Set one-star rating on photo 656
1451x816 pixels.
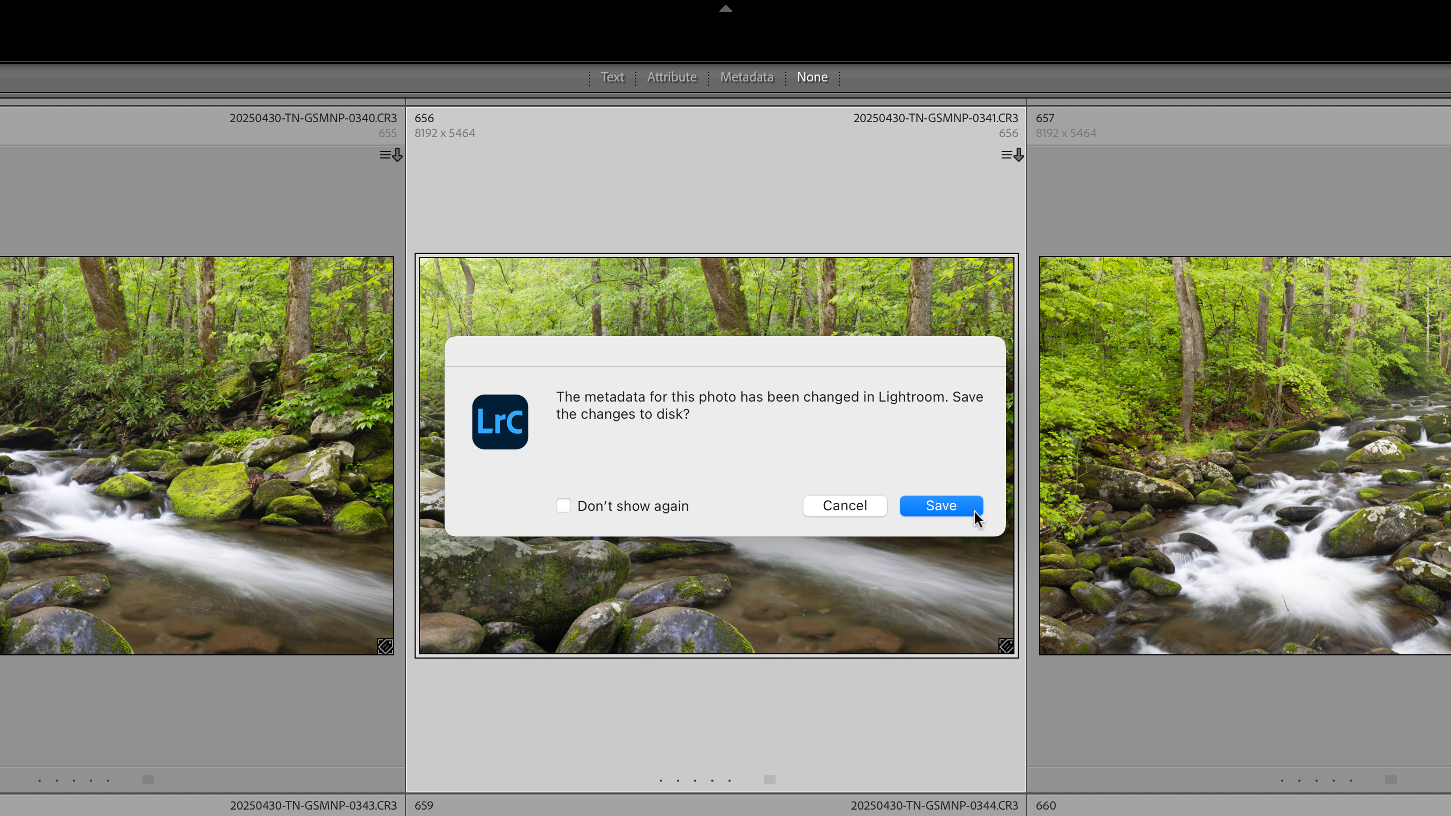pyautogui.click(x=661, y=780)
